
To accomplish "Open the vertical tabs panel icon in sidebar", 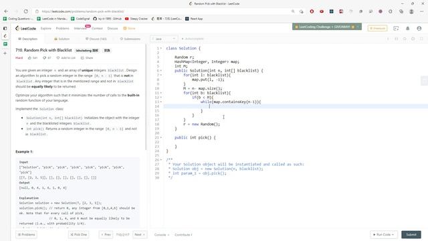I will click(5, 28).
